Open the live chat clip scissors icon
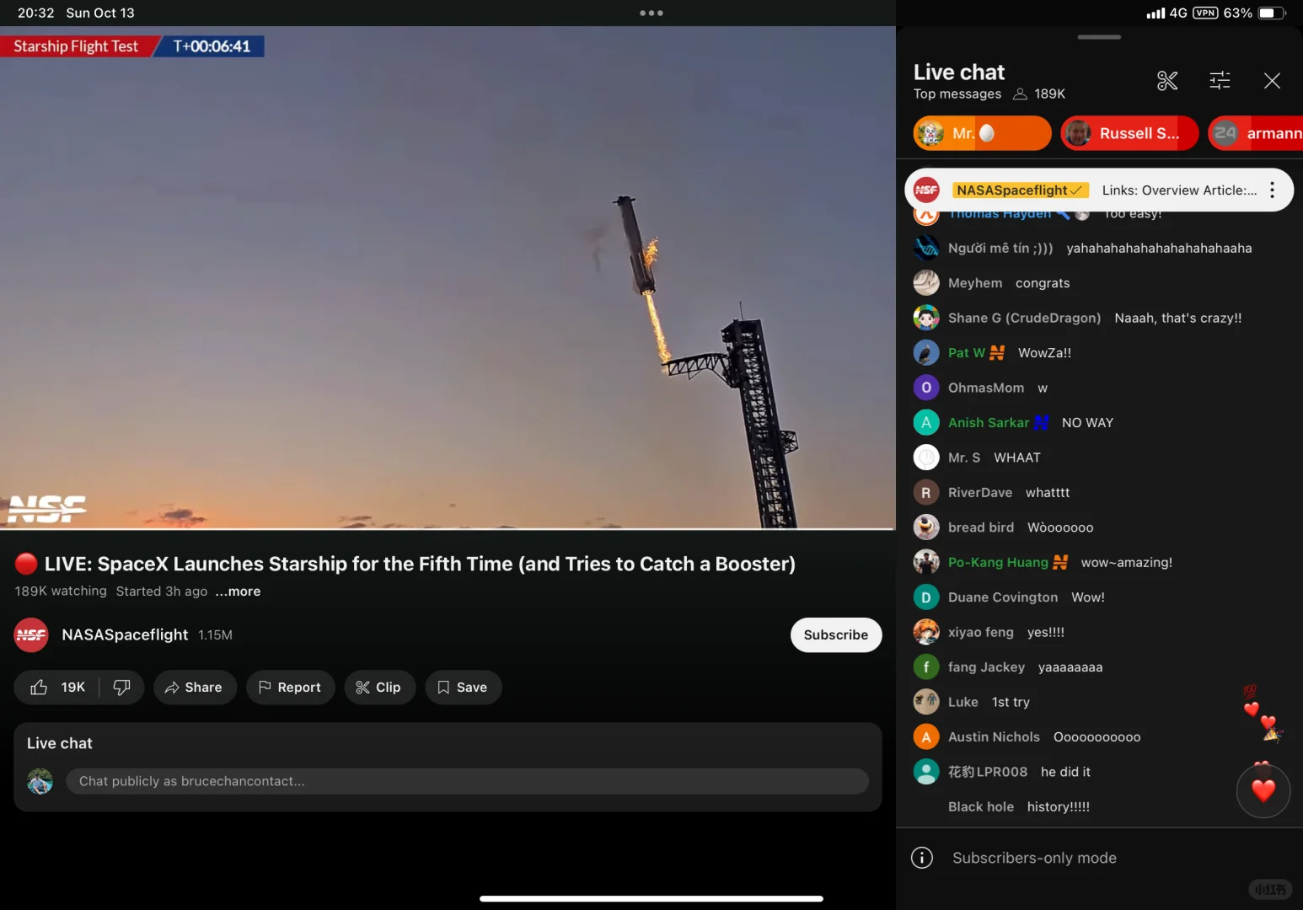This screenshot has height=910, width=1303. pos(1167,81)
